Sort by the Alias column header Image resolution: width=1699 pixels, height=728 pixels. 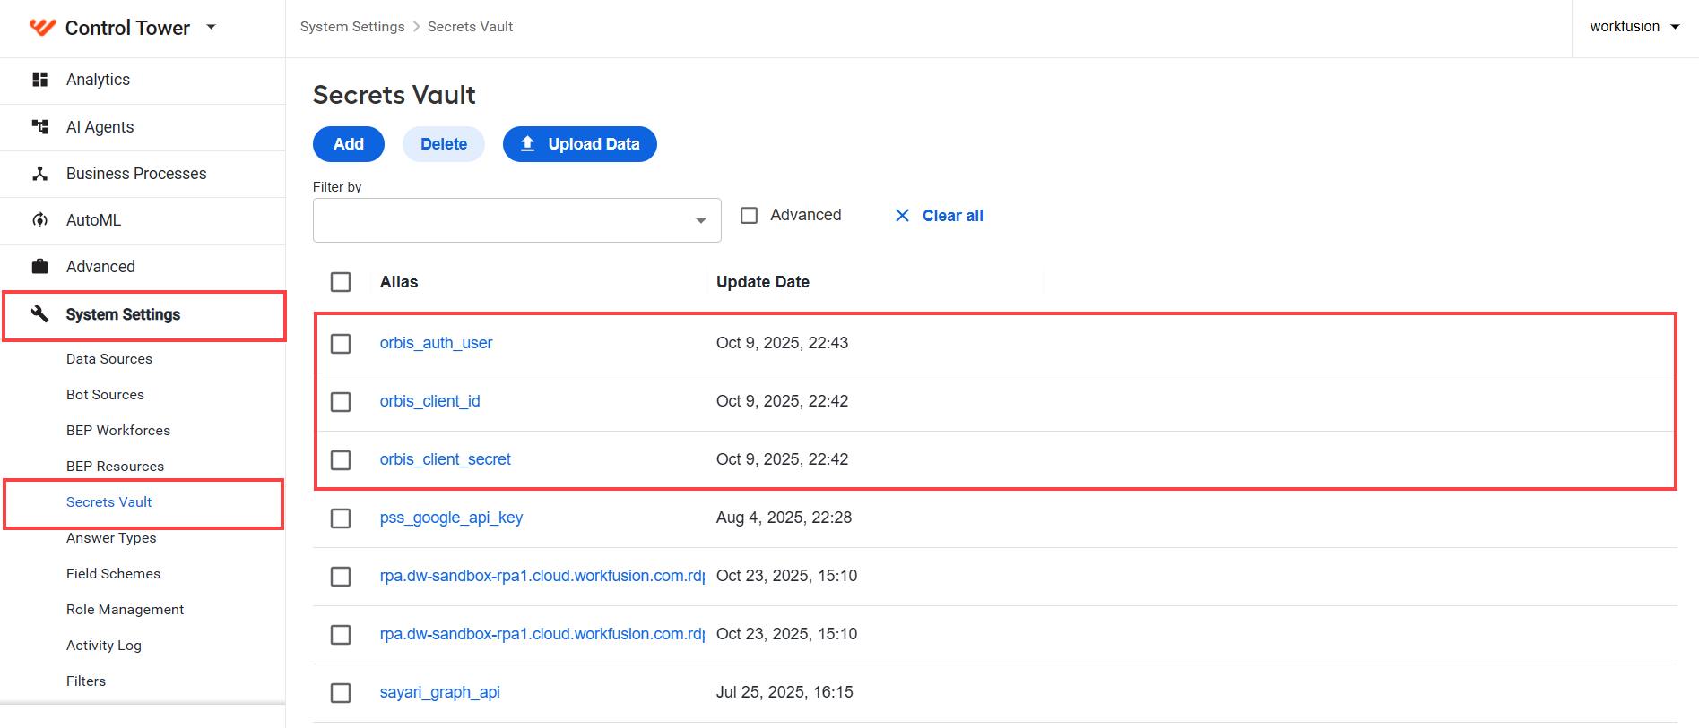[399, 282]
